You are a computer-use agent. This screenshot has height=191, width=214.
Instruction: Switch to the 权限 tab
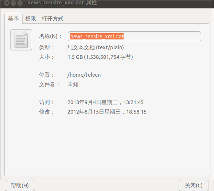coord(31,19)
